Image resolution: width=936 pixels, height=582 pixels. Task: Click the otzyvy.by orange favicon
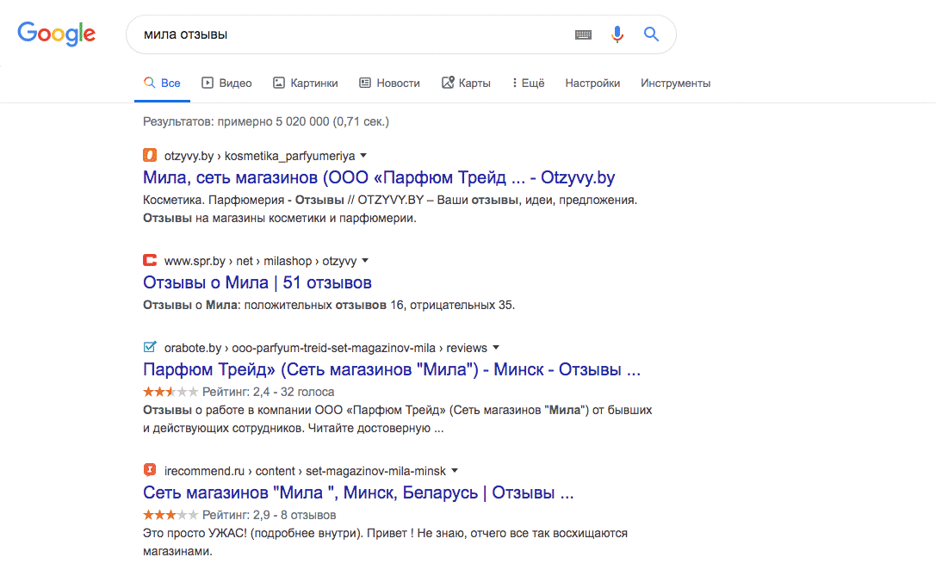(x=150, y=155)
